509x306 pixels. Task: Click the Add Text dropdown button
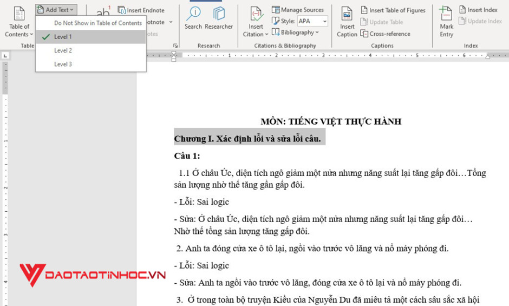click(x=56, y=10)
